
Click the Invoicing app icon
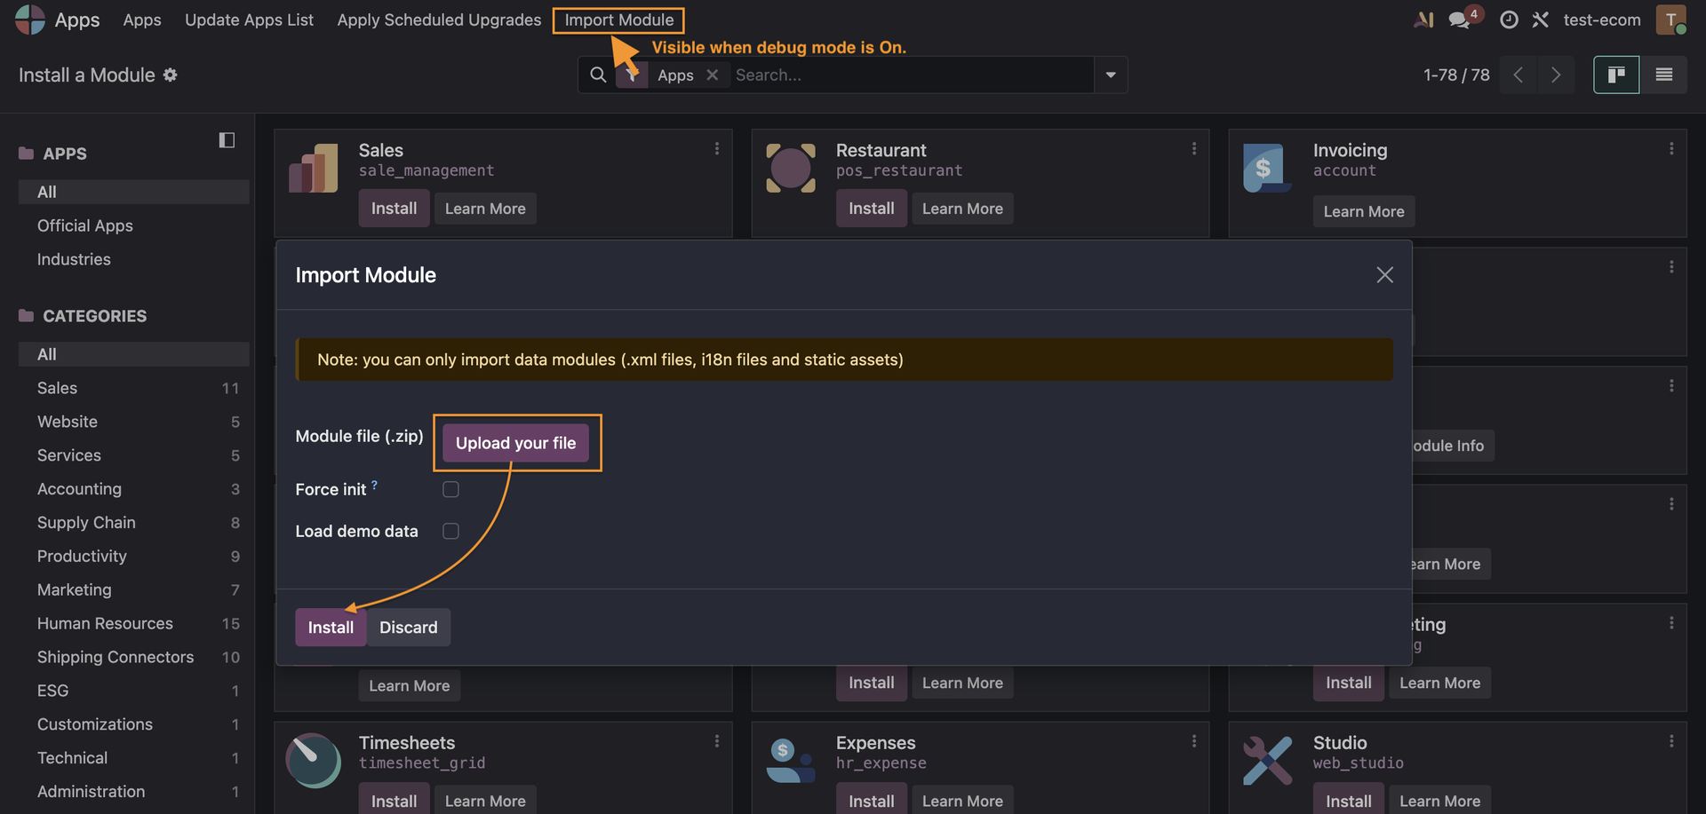point(1267,169)
